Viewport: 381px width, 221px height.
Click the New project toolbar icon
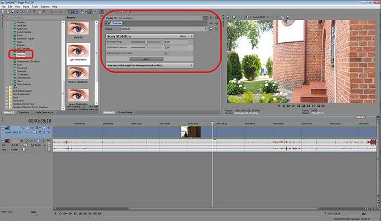(x=3, y=11)
